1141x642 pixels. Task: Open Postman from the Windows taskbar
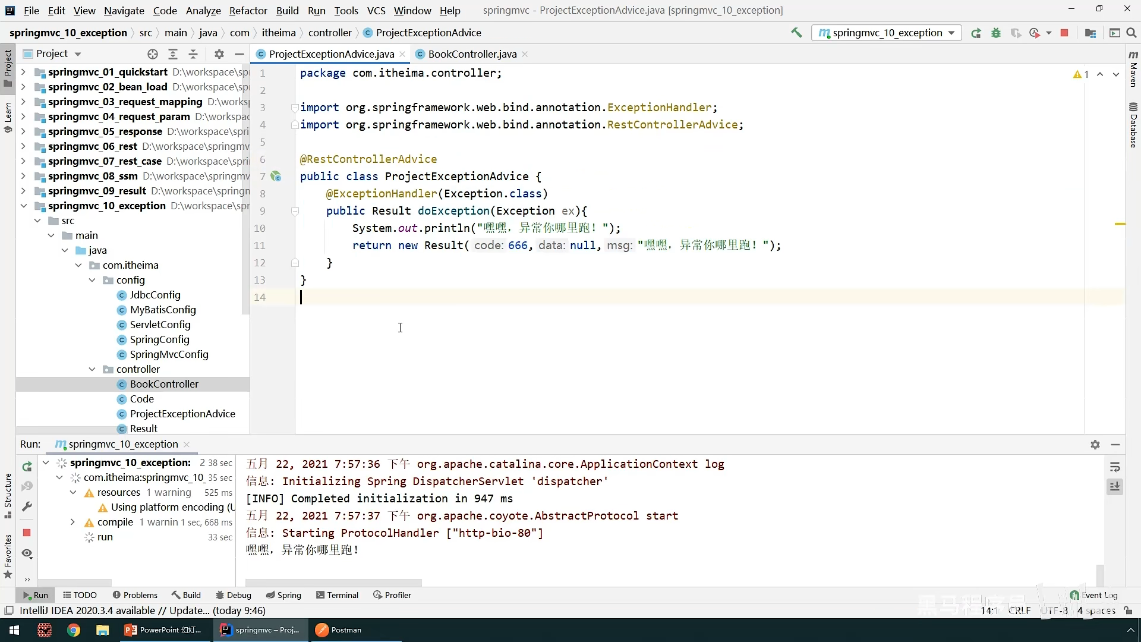point(338,630)
